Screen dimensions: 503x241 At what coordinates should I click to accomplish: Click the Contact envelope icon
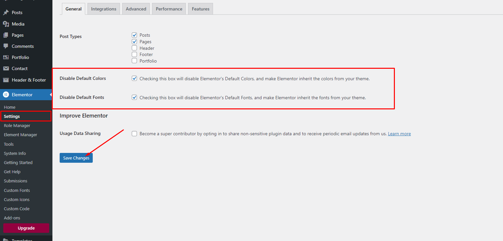(6, 68)
